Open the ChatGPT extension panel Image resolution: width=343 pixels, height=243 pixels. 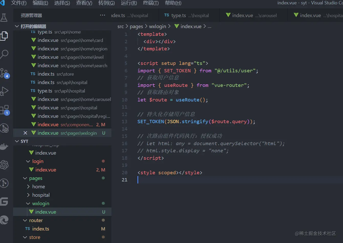click(4, 165)
